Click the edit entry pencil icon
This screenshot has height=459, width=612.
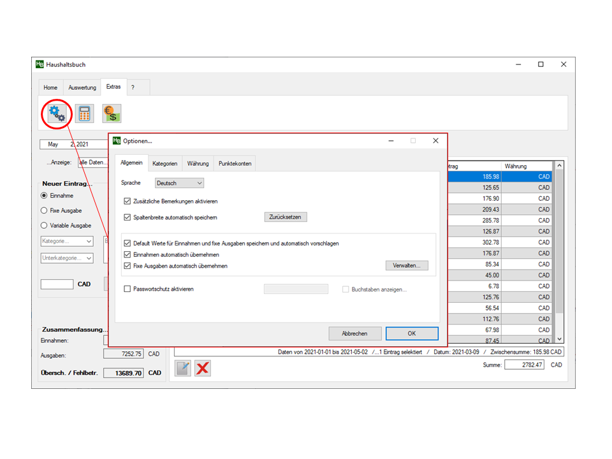coord(183,368)
